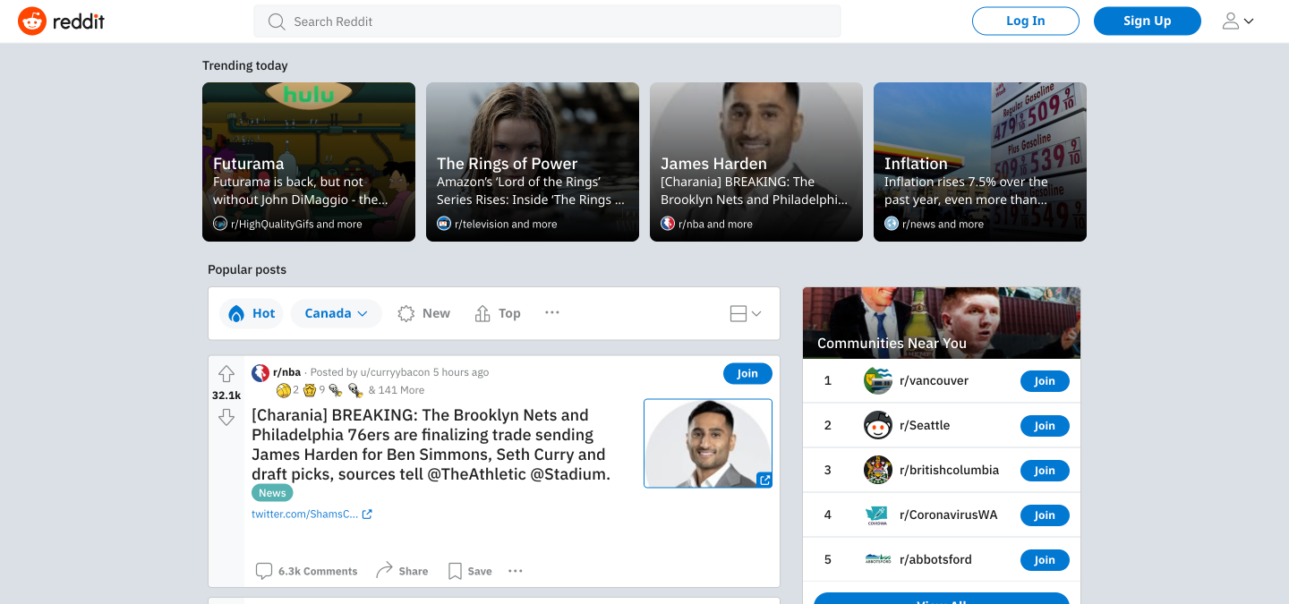The image size is (1289, 604).
Task: Click the Reddit logo home icon
Action: [32, 21]
